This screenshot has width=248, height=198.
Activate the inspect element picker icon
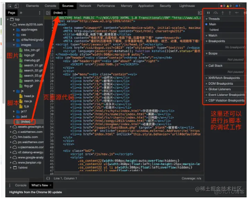[x=10, y=6]
